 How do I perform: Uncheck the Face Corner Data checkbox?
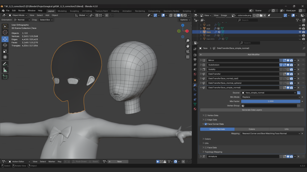click(x=206, y=124)
